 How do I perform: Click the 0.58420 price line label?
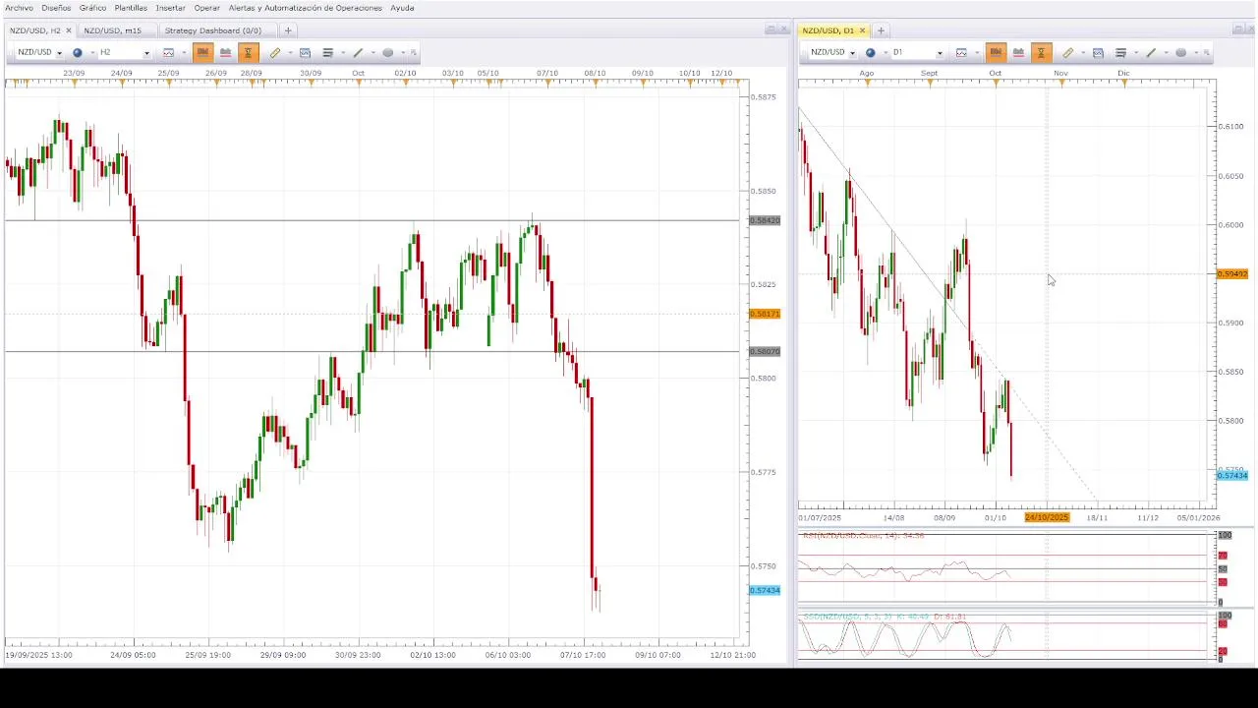765,220
